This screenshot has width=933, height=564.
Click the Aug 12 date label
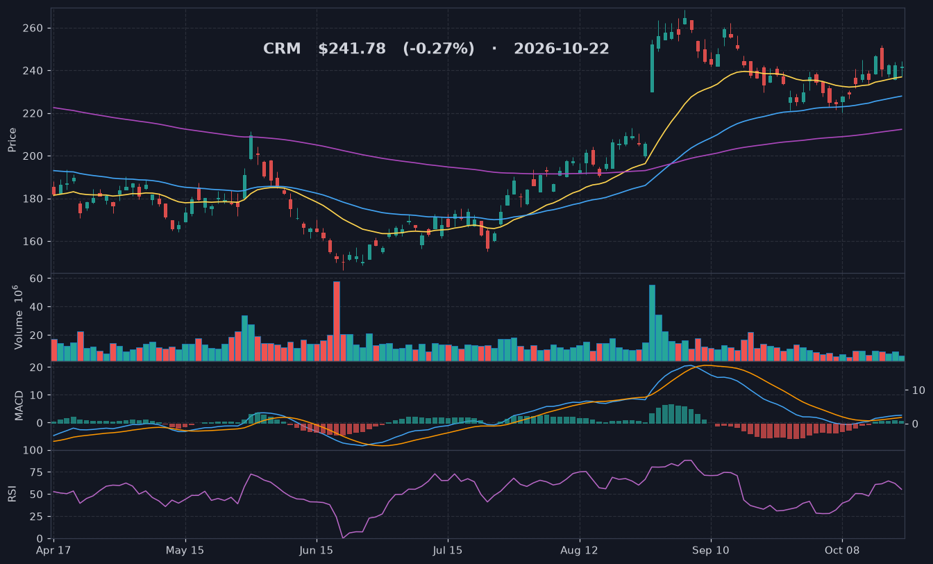[579, 550]
